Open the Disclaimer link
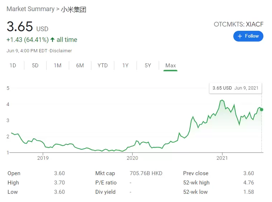 click(61, 51)
